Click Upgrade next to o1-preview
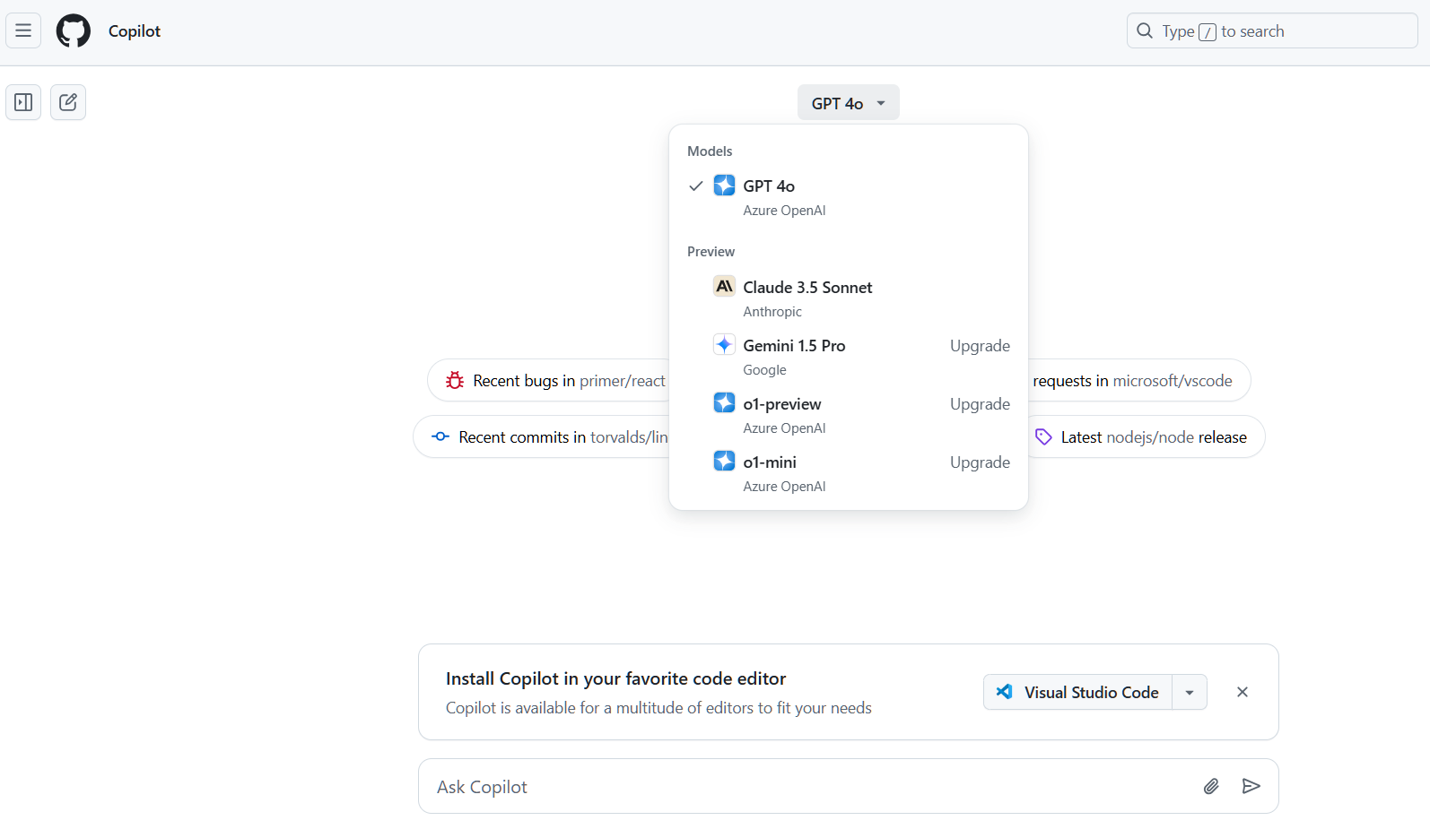Image resolution: width=1430 pixels, height=829 pixels. coord(980,404)
